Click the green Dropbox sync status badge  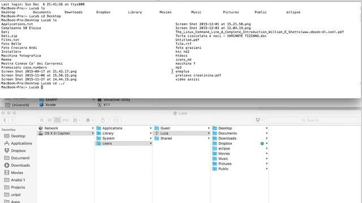click(262, 143)
